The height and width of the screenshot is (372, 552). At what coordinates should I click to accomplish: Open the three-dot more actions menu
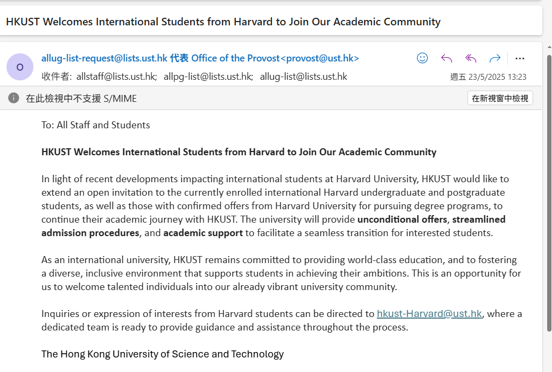point(520,58)
